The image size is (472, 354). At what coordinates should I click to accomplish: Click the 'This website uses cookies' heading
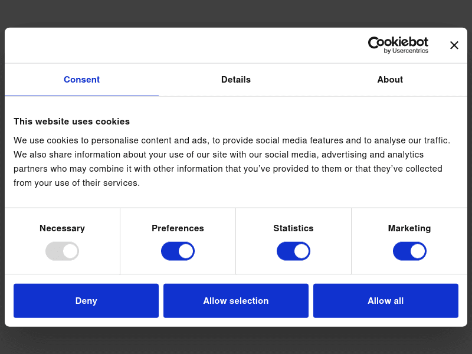(x=71, y=122)
